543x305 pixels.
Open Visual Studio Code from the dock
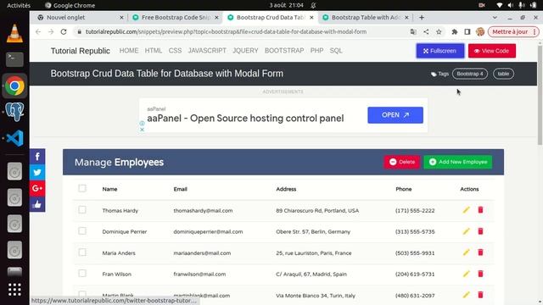coord(14,138)
